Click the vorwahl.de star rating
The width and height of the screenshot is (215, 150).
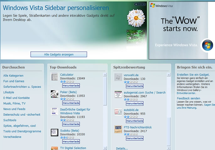coord(131,82)
